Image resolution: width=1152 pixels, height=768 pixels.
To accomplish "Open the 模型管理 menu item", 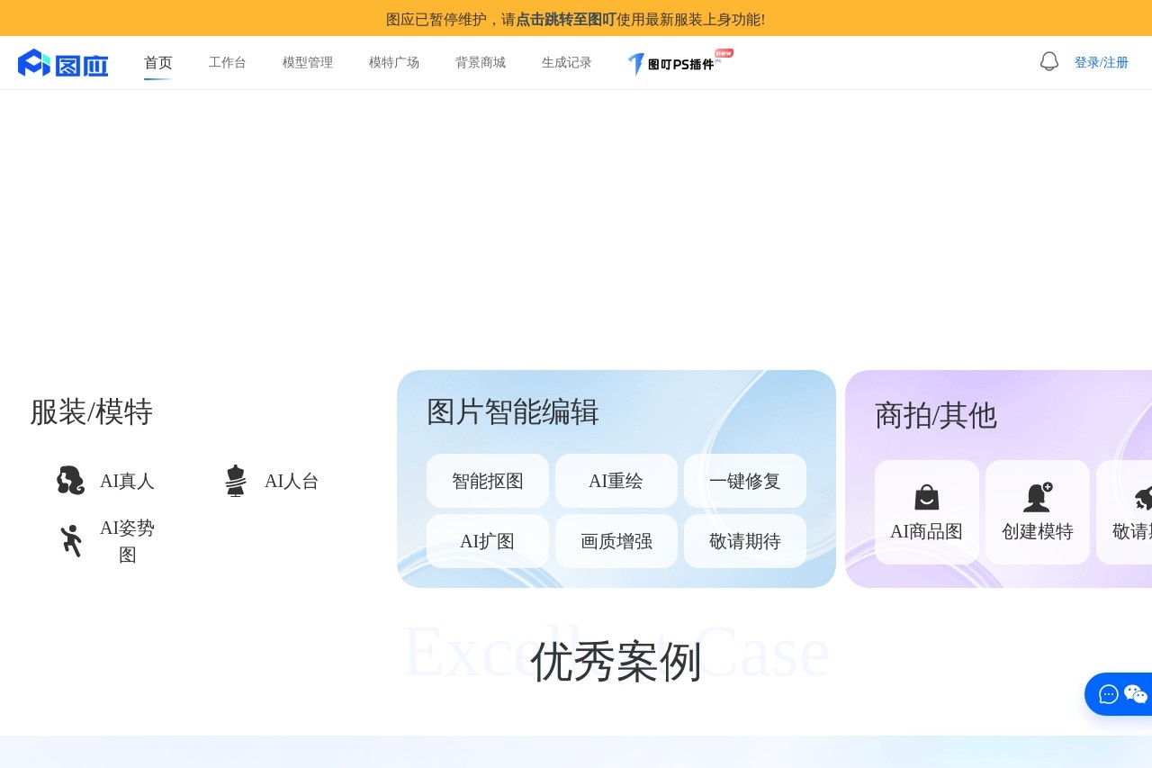I will click(x=308, y=63).
